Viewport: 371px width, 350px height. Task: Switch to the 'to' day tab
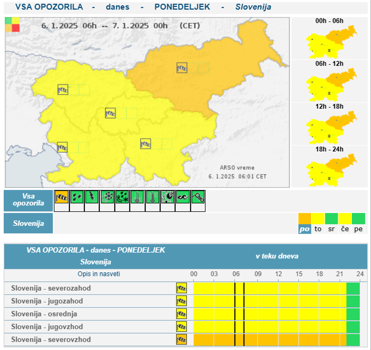(x=318, y=229)
